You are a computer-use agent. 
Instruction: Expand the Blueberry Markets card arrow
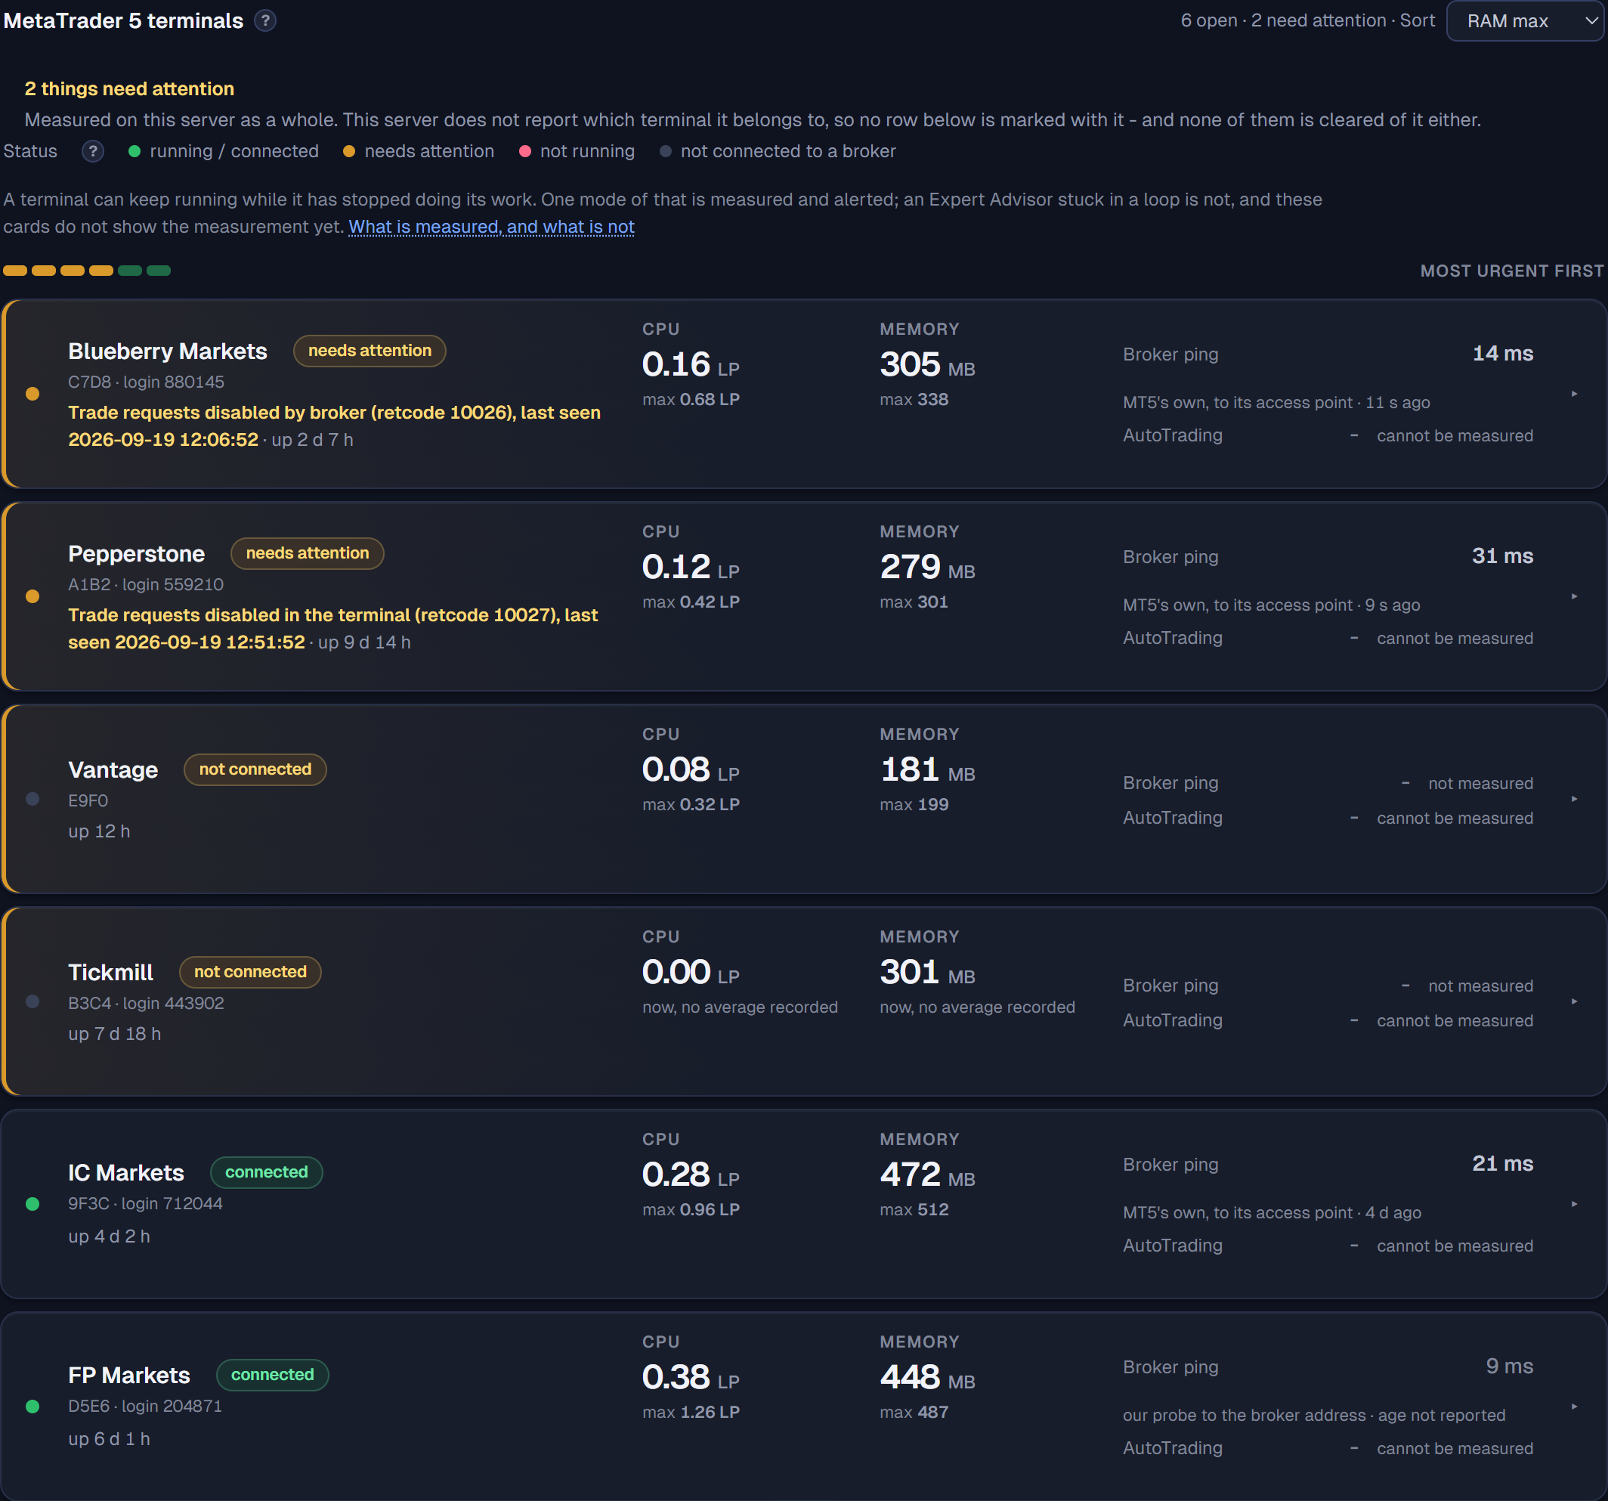point(1574,394)
